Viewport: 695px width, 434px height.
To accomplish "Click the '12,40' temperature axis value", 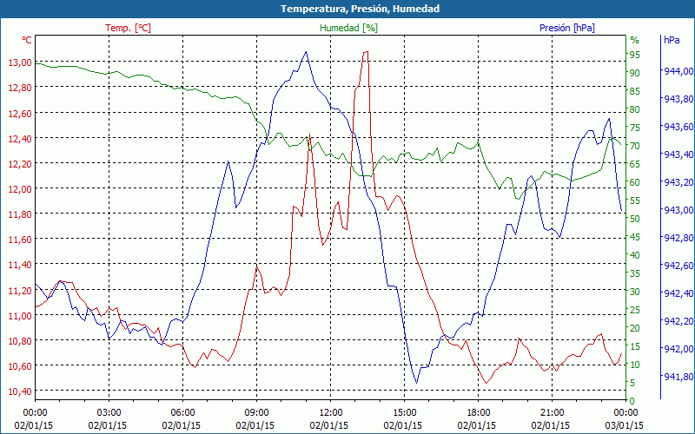I will 20,139.
